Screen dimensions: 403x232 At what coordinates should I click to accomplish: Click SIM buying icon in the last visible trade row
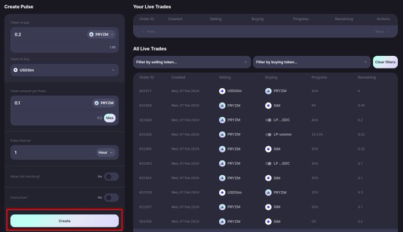click(268, 221)
